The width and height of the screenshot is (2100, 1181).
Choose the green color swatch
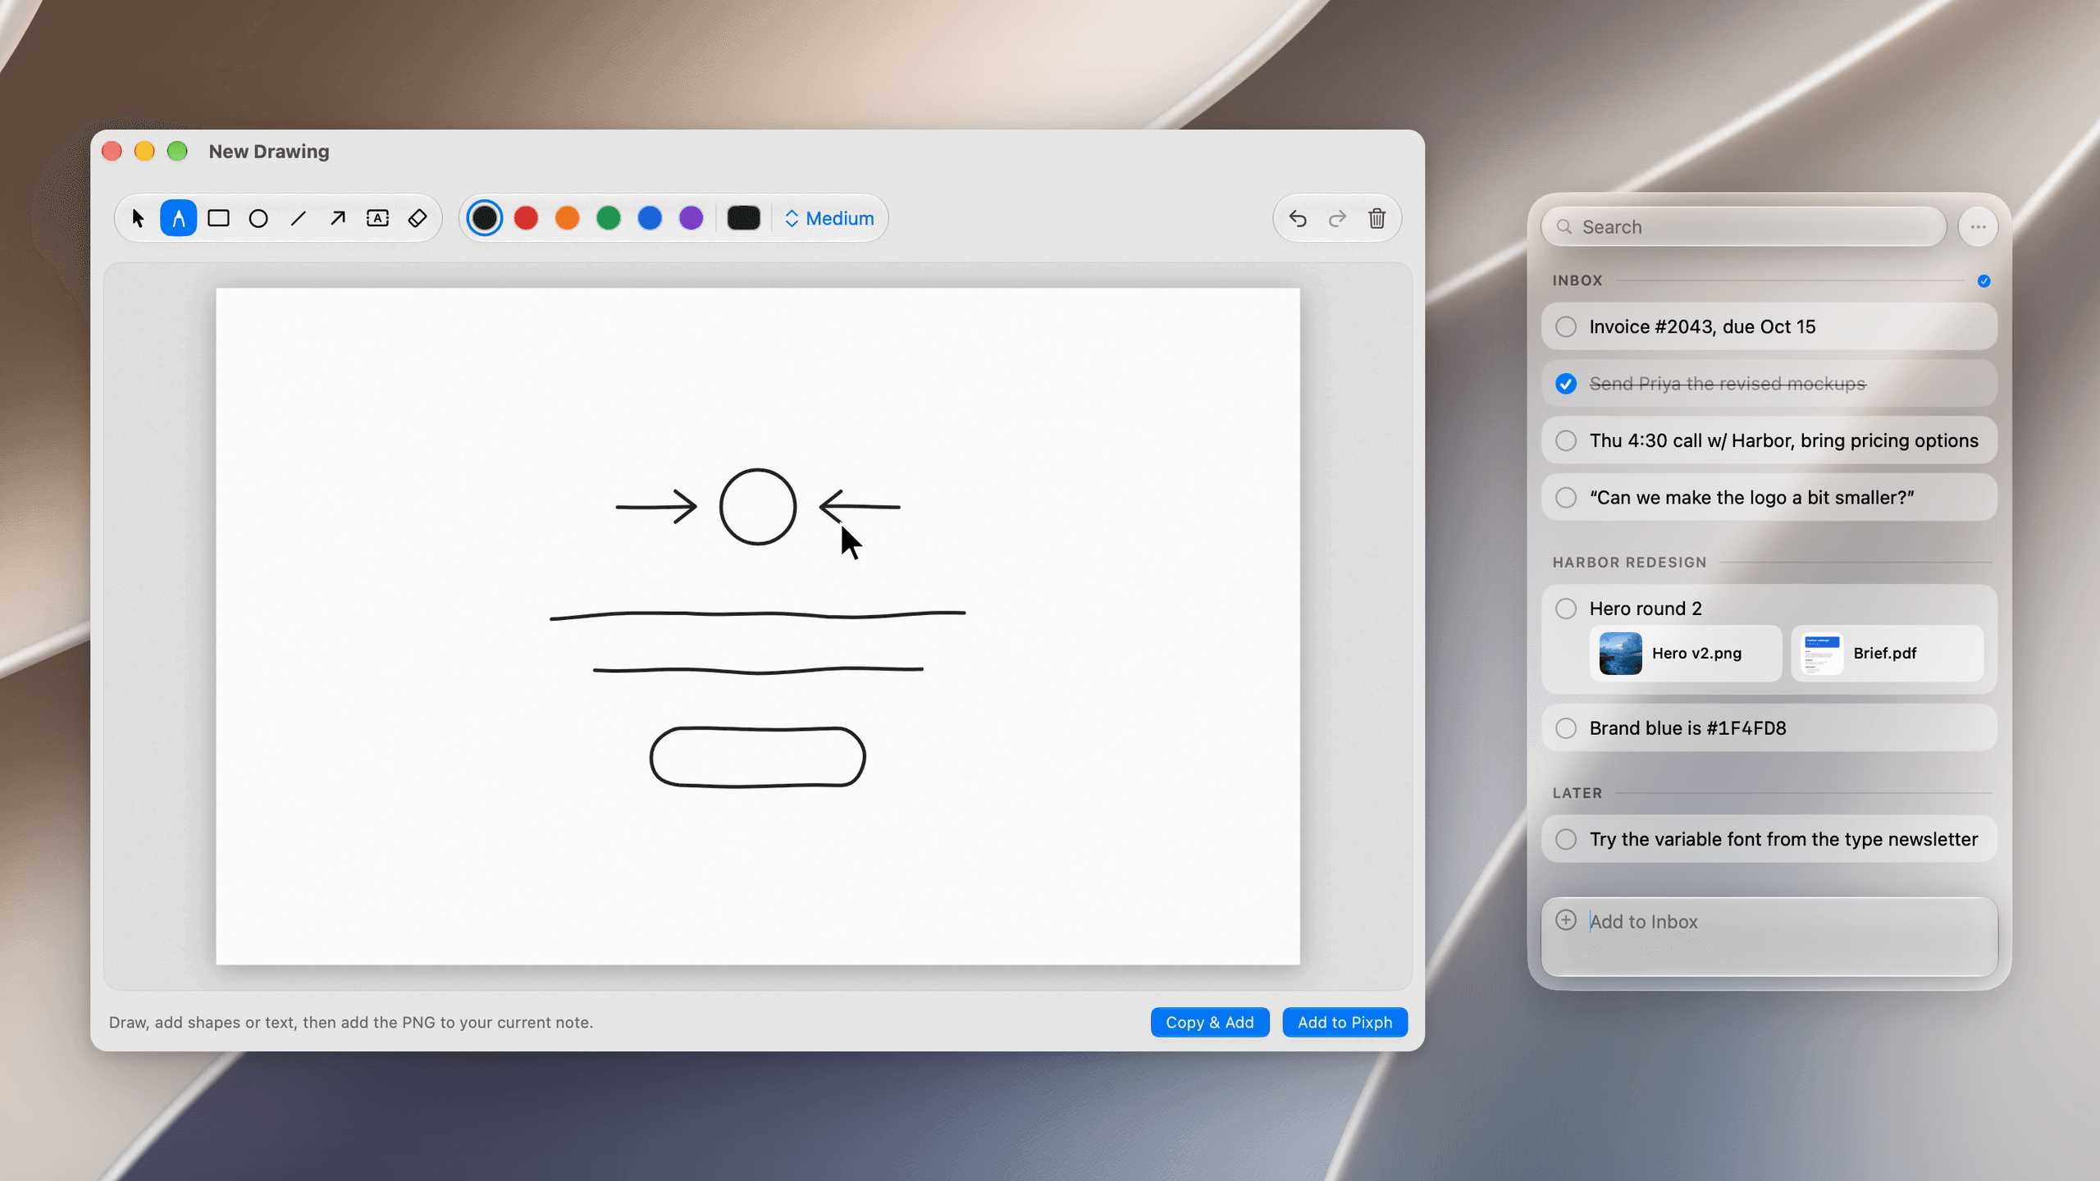[x=609, y=218]
